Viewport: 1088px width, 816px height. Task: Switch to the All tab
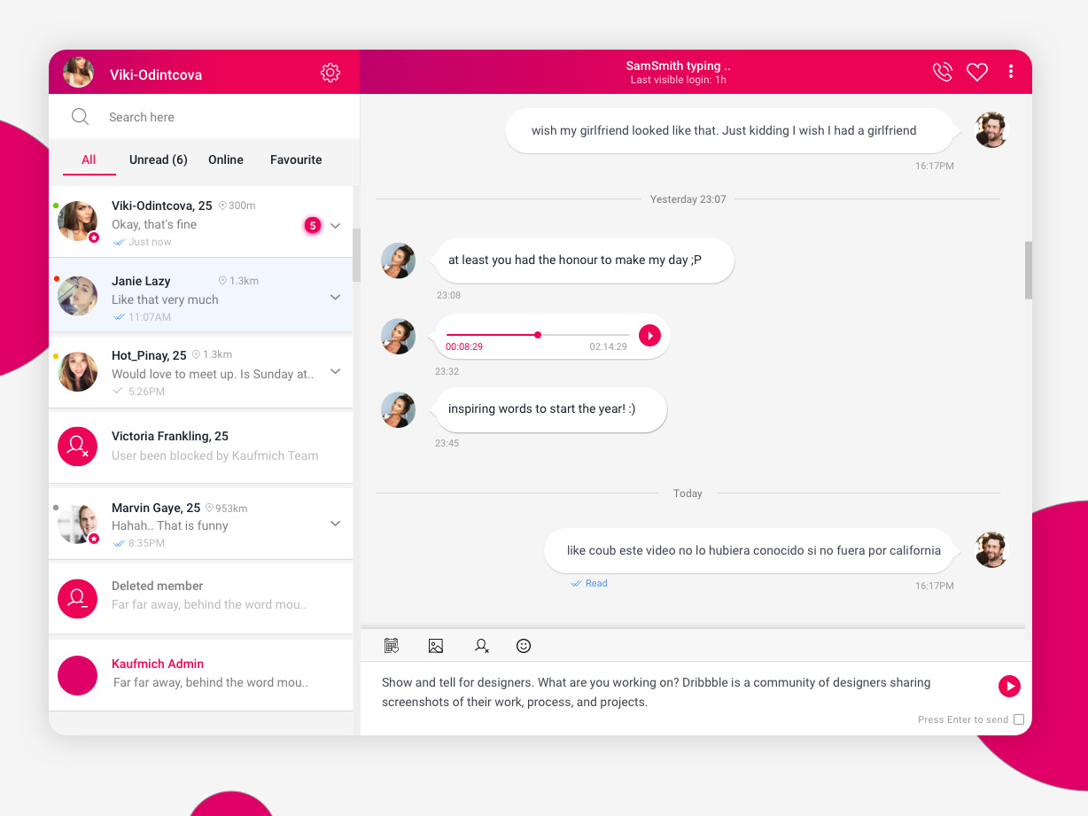click(x=89, y=160)
